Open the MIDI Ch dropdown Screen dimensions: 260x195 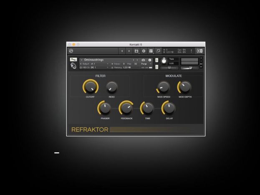(94, 68)
